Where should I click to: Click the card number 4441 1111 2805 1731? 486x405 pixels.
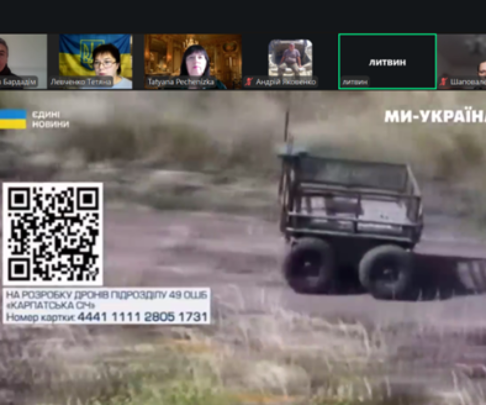pos(142,317)
